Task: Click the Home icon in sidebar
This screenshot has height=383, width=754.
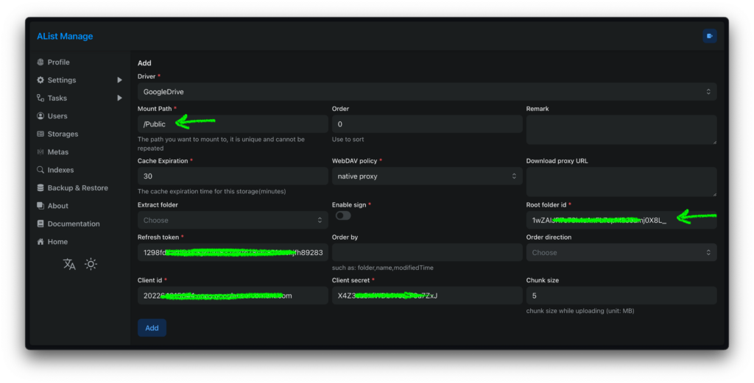Action: pos(40,242)
